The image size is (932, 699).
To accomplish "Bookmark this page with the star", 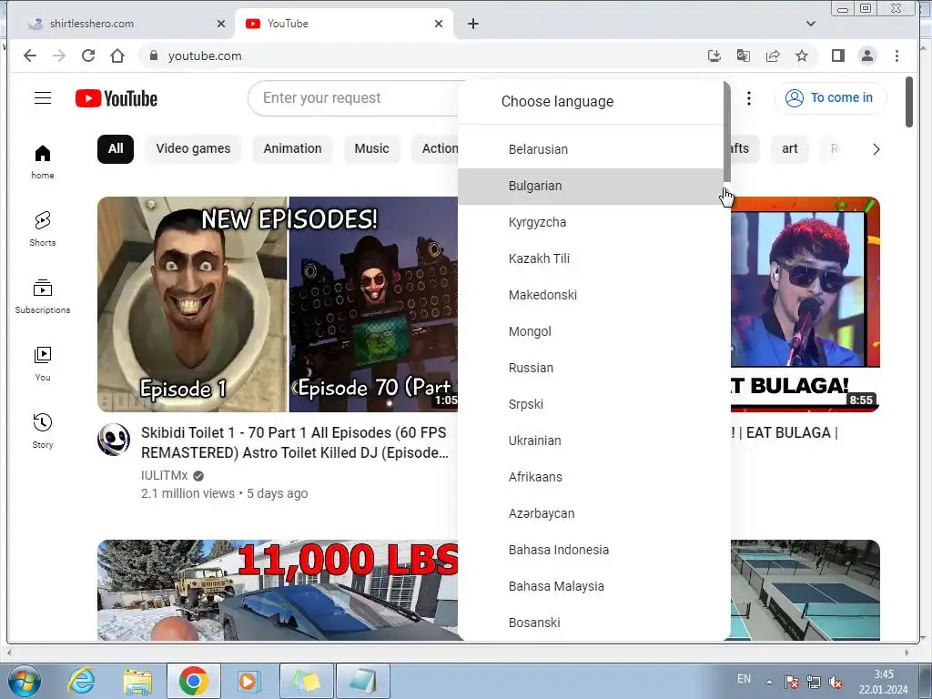I will pyautogui.click(x=801, y=56).
